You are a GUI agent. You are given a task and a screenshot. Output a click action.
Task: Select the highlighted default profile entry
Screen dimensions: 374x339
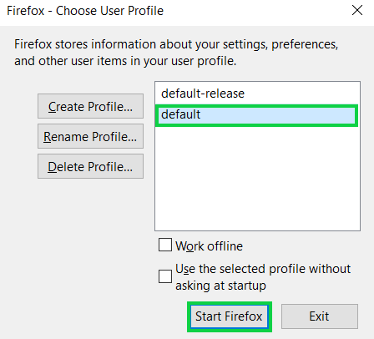[x=256, y=115]
